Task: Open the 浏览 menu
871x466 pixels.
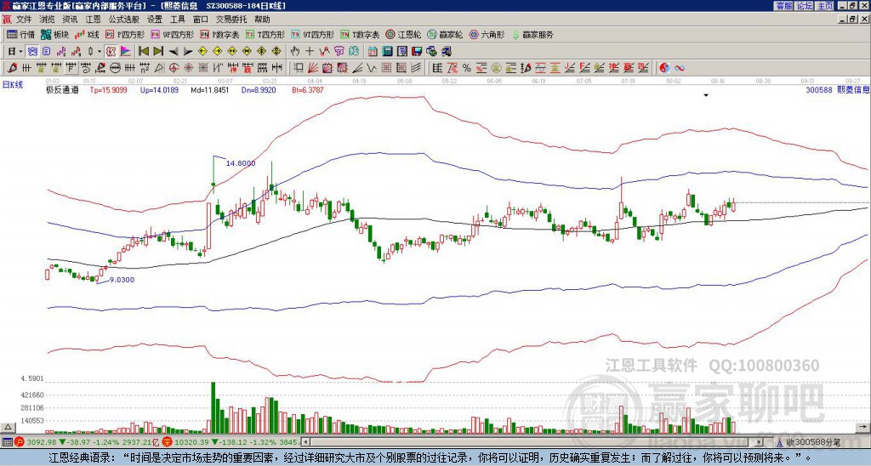Action: (47, 20)
